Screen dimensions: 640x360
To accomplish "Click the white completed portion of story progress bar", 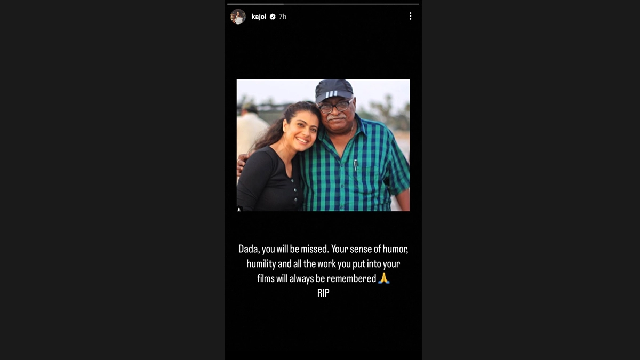I will 255,4.
